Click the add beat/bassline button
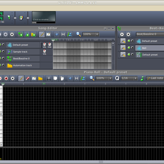 coord(20,34)
